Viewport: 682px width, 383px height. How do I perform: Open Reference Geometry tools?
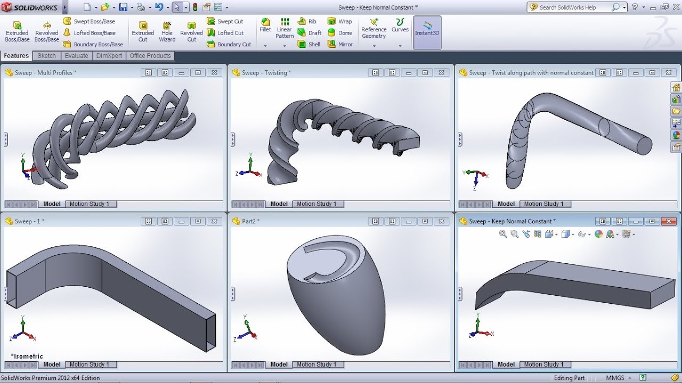(x=374, y=28)
